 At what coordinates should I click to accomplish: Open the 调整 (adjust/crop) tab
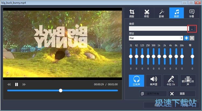(132, 13)
